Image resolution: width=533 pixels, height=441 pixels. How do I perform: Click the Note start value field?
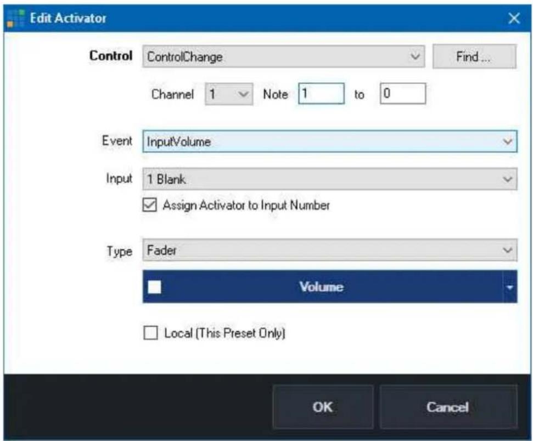pyautogui.click(x=321, y=93)
